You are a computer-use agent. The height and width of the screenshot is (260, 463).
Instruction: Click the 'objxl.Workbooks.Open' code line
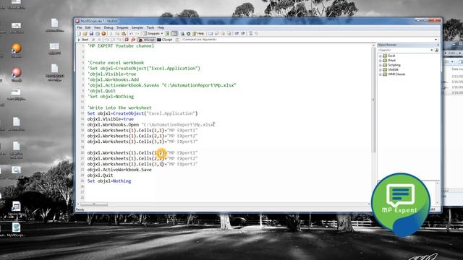pos(151,125)
